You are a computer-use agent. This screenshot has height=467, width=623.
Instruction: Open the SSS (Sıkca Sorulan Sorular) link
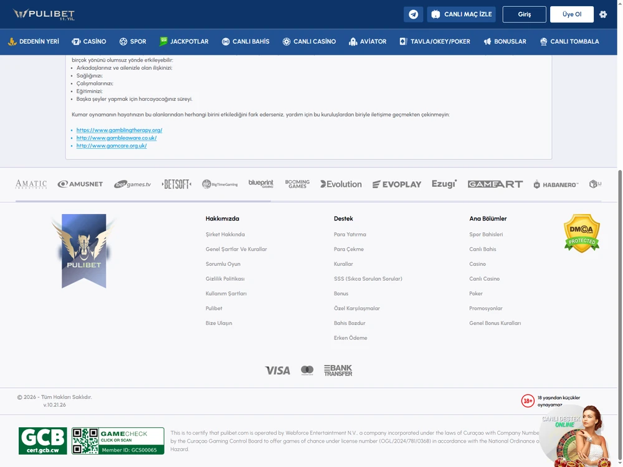368,279
